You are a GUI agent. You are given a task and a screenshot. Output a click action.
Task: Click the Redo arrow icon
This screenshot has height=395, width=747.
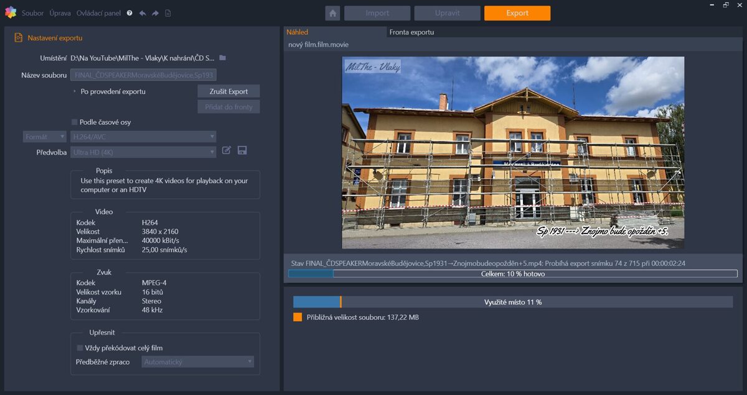(156, 12)
